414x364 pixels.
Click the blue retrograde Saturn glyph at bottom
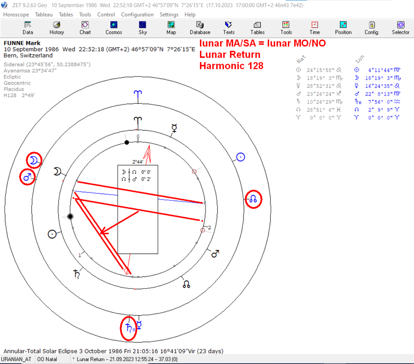(x=129, y=328)
